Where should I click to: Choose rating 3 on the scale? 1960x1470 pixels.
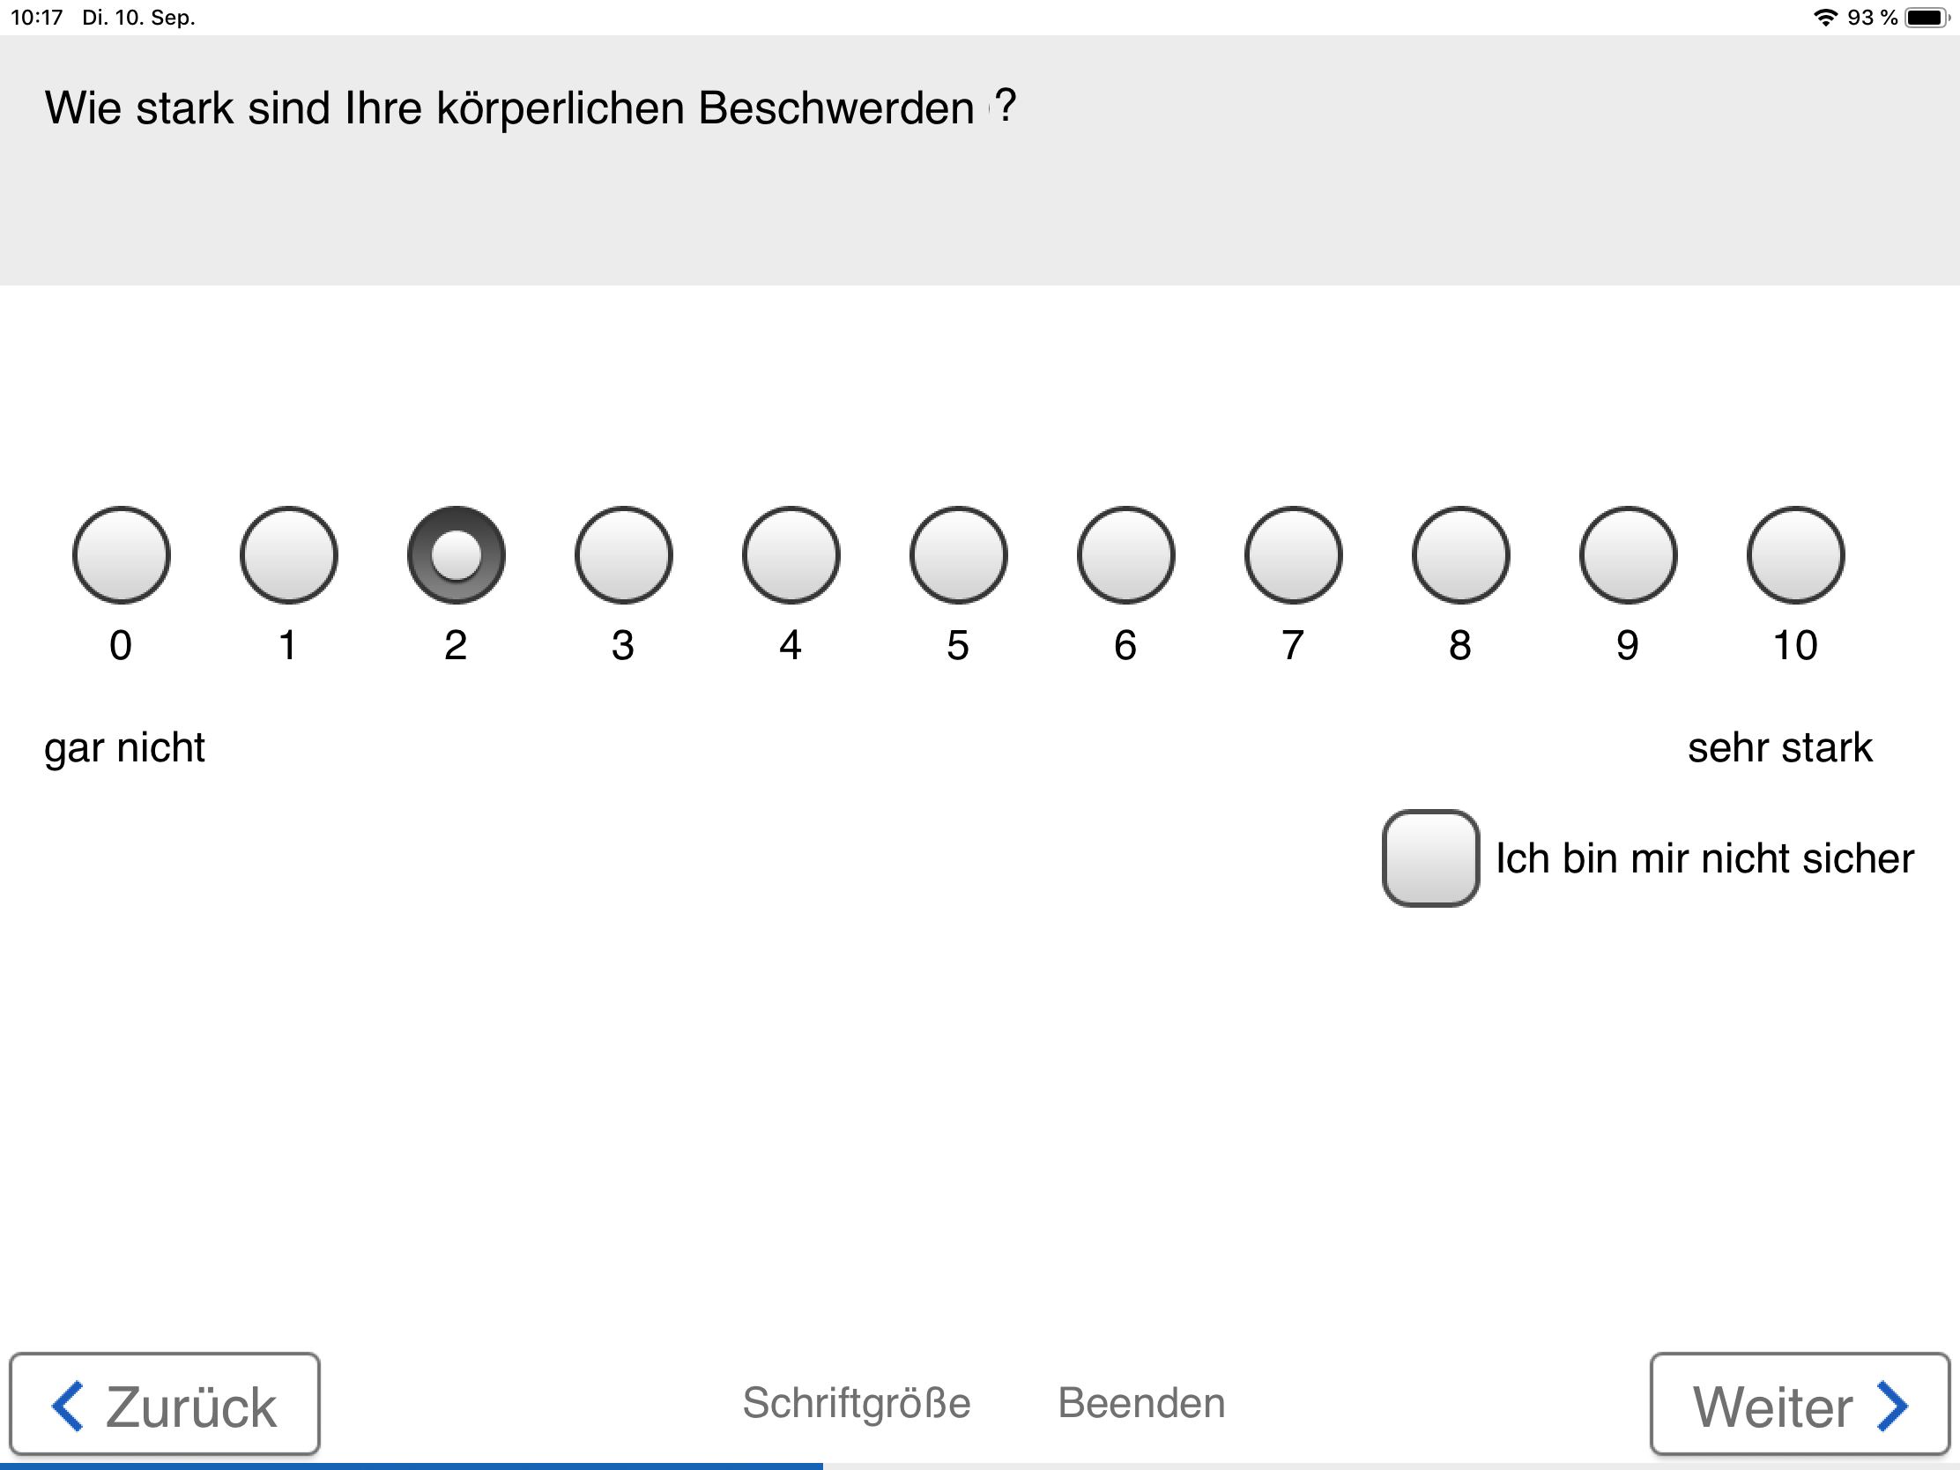(624, 555)
